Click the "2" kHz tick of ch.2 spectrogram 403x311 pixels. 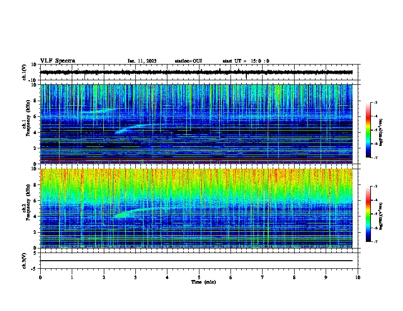(x=35, y=232)
